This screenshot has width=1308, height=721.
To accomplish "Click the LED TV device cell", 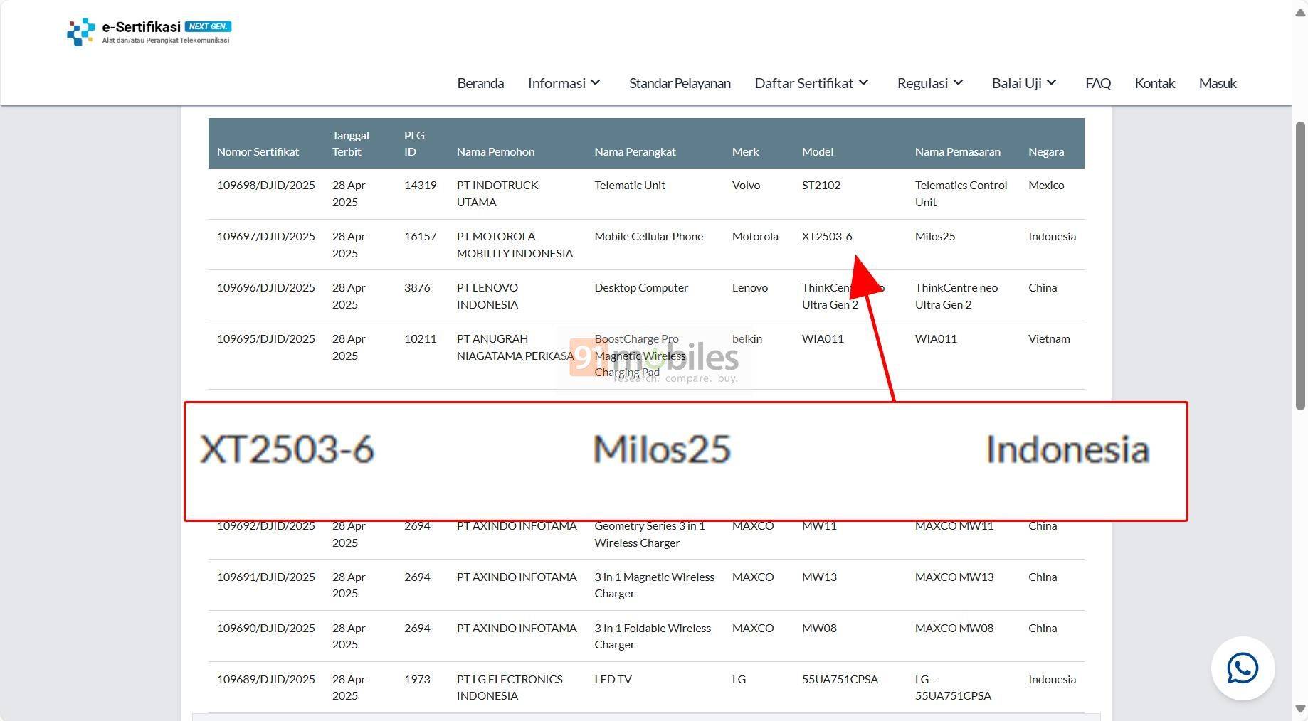I will point(613,680).
